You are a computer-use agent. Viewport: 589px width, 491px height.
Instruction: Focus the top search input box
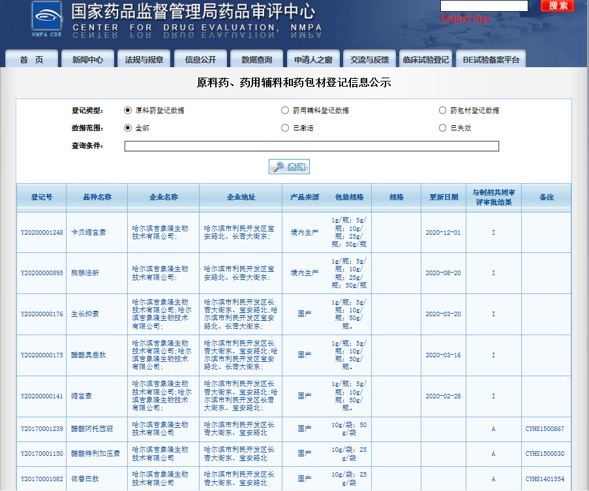click(x=484, y=6)
